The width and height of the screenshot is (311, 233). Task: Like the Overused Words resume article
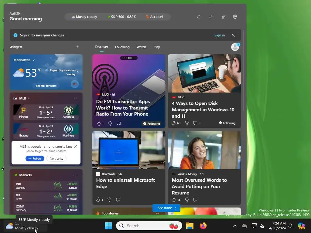(x=174, y=200)
